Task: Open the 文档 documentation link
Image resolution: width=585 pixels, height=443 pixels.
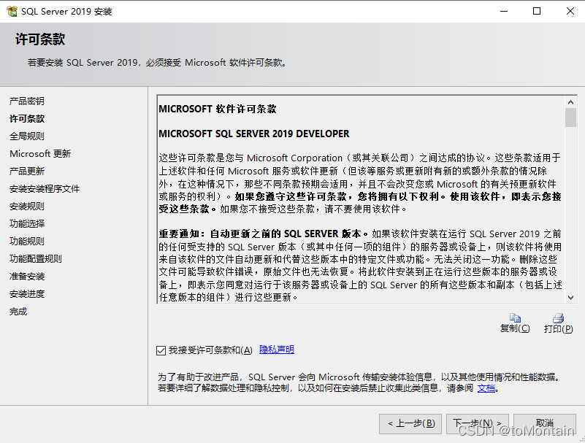Action: click(486, 388)
